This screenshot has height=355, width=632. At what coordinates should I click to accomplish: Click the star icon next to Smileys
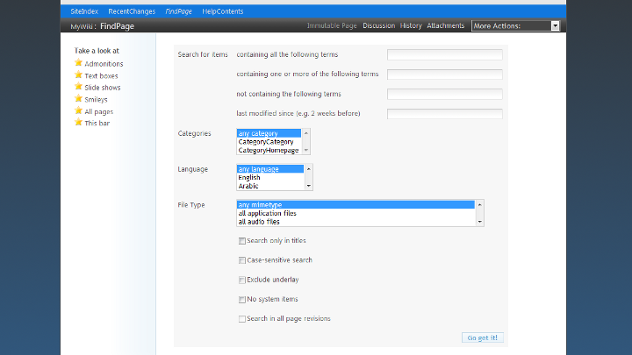click(79, 99)
